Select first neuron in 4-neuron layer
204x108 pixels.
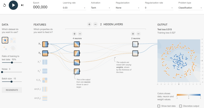tap(77, 44)
